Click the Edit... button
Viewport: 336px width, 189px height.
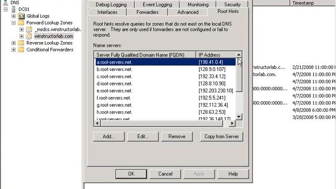tap(143, 136)
